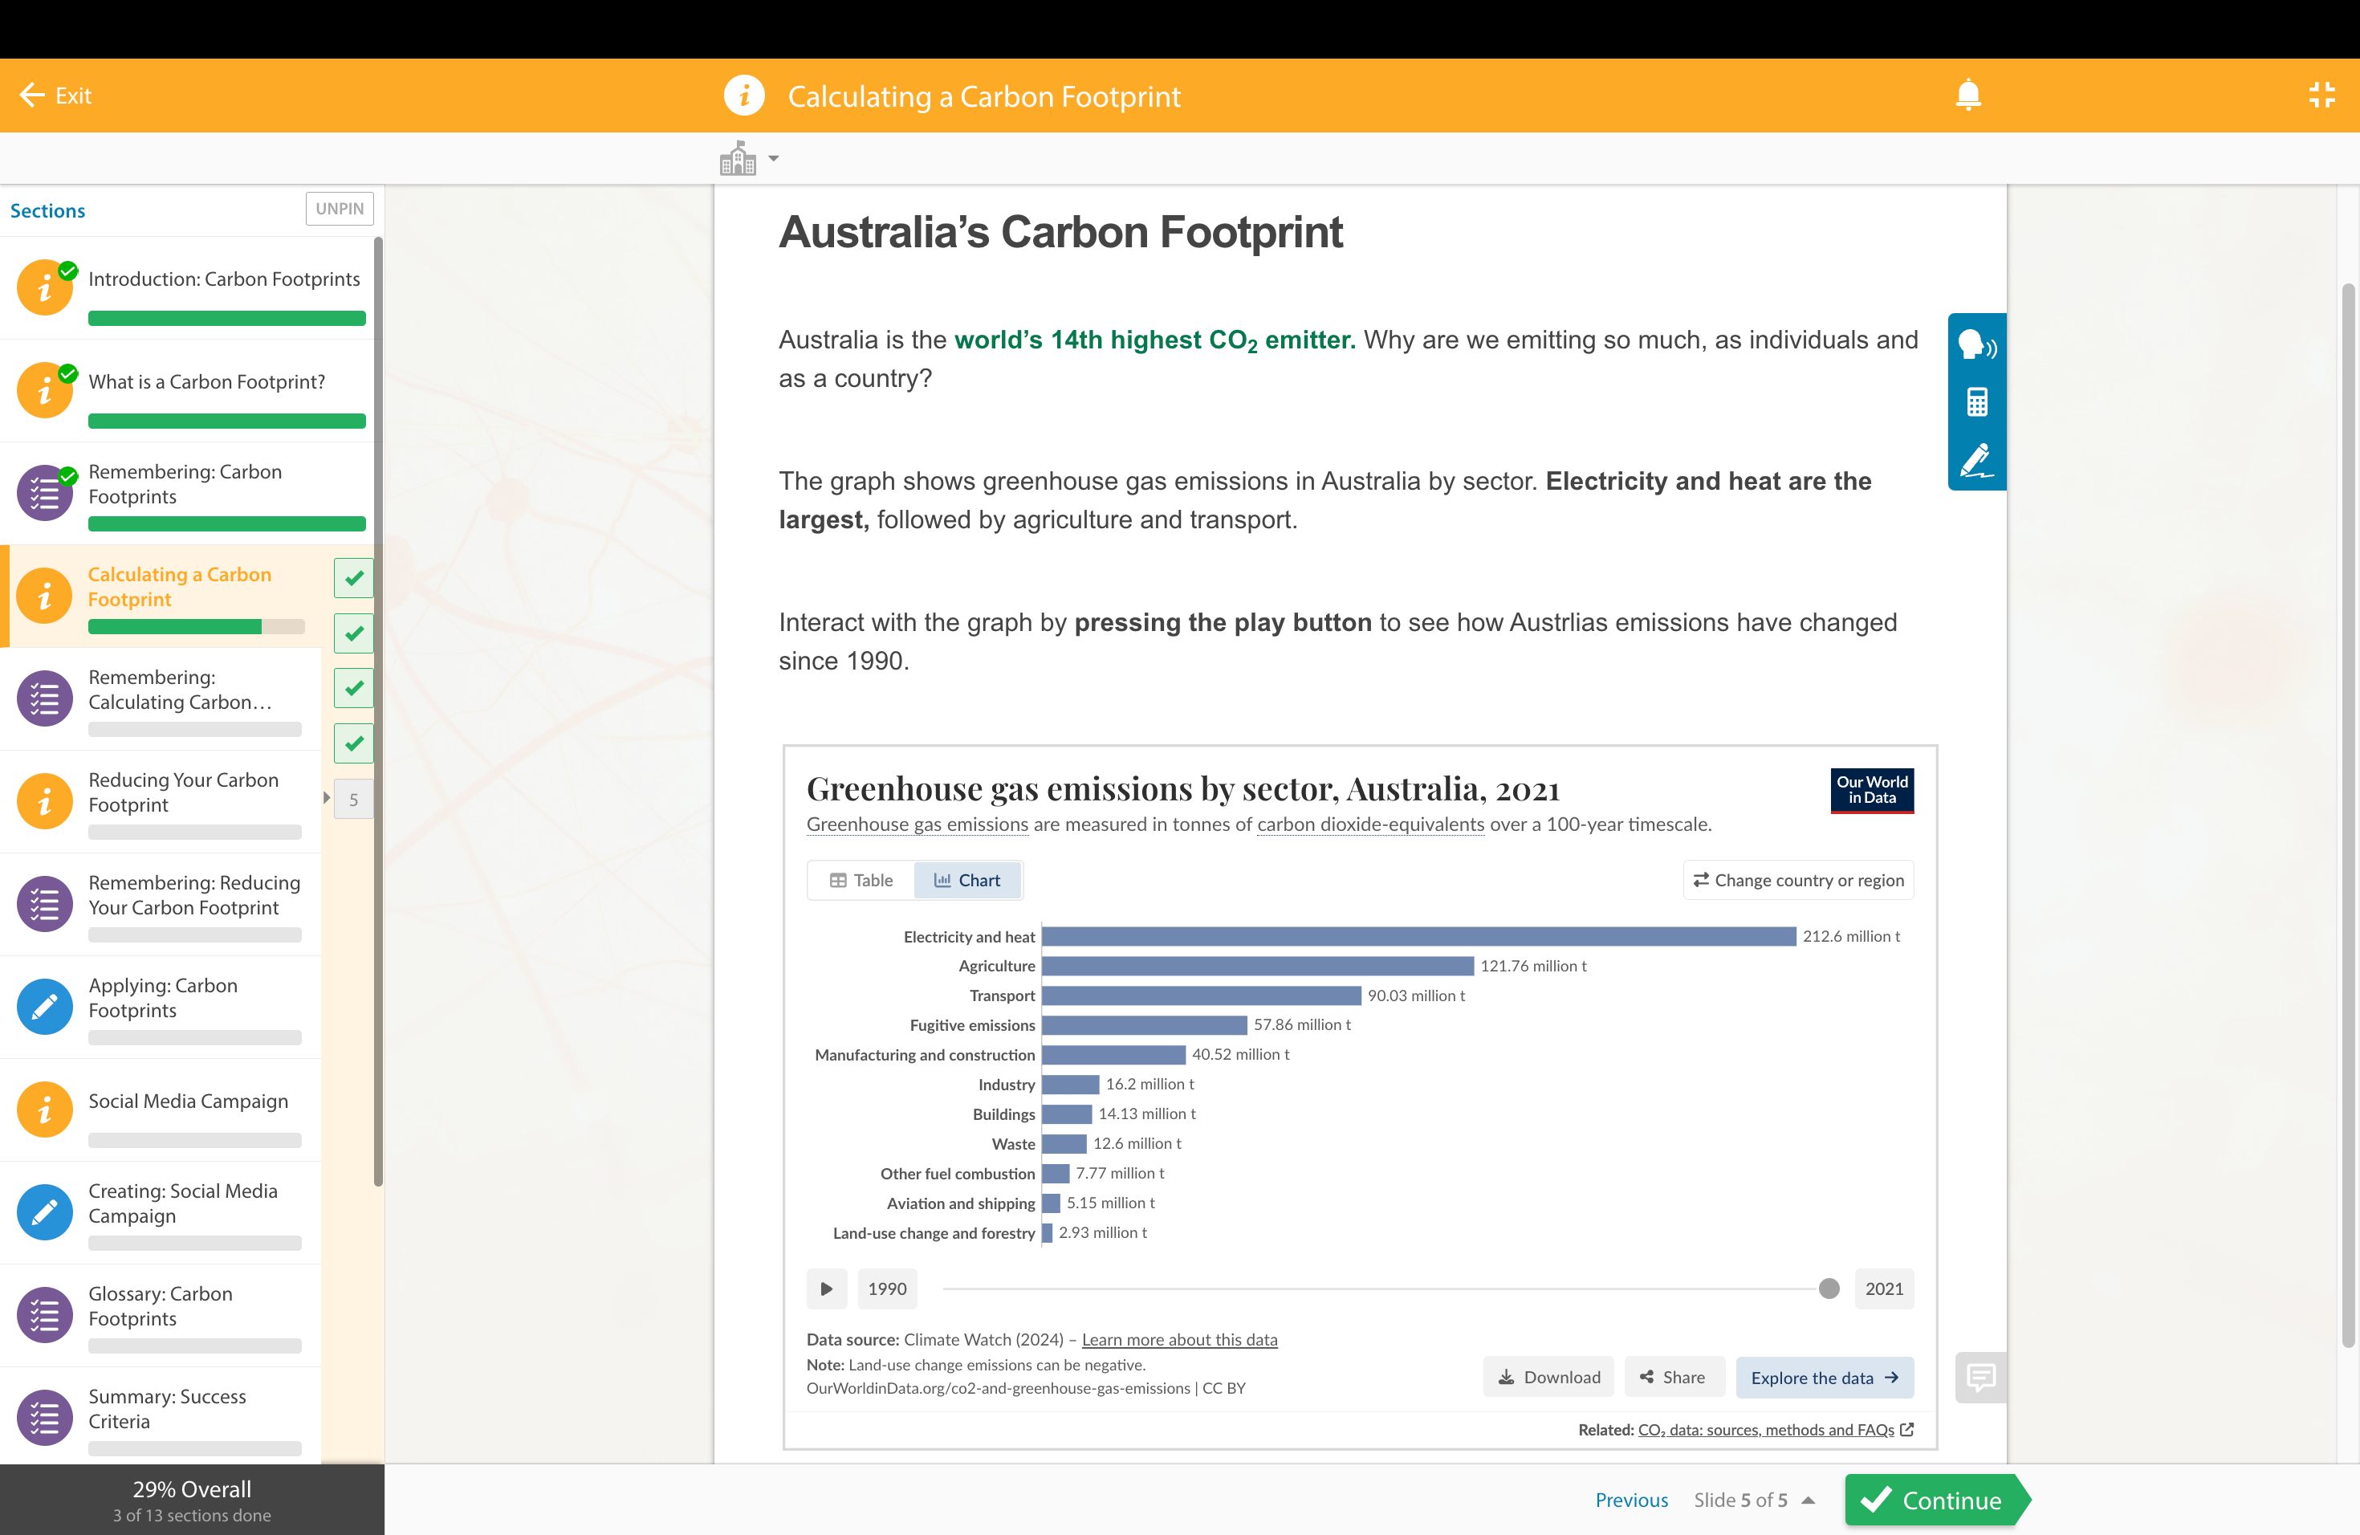Expand the slide list arrow beside Slide 5 of 5

coord(1808,1500)
